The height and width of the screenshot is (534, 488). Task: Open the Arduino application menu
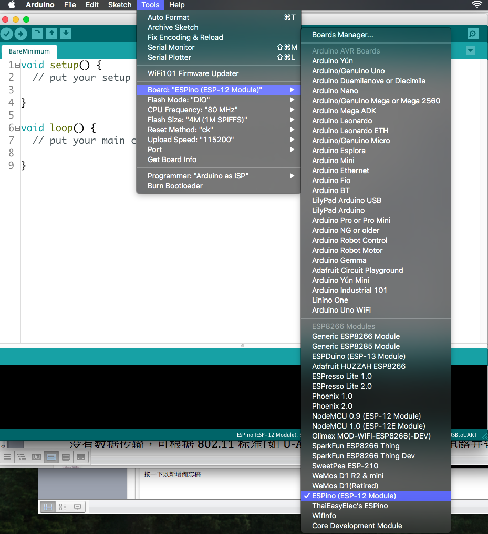40,5
